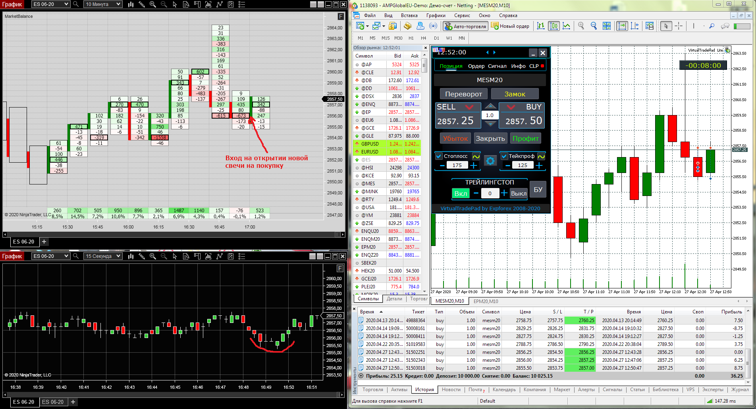Screen dimensions: 756x409
Task: Expand the profiles dropdown arrow in MetaTrader
Action: 384,26
